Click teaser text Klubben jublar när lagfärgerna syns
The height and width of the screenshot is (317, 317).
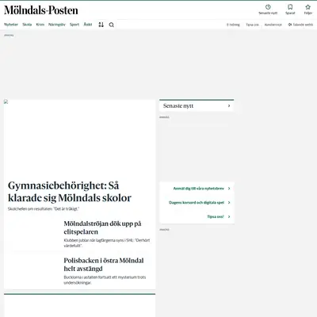coord(107,243)
